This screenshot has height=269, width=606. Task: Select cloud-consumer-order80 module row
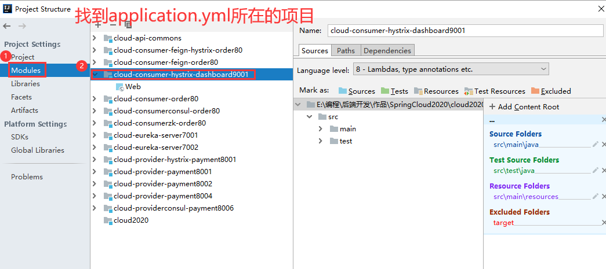click(192, 99)
